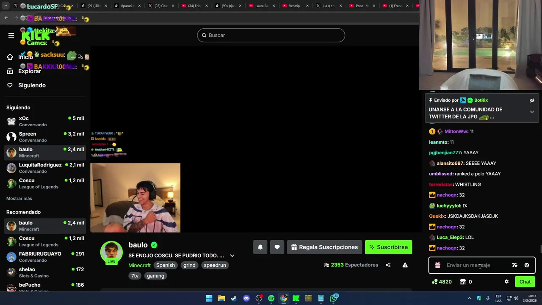542x305 pixels.
Task: Open FABRIURUGUAYO recommended channel
Action: pos(45,257)
